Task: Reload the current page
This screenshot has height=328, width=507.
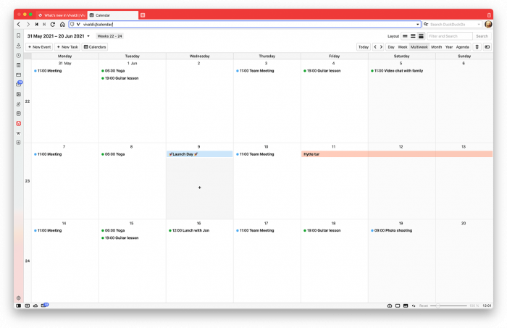Action: (53, 24)
